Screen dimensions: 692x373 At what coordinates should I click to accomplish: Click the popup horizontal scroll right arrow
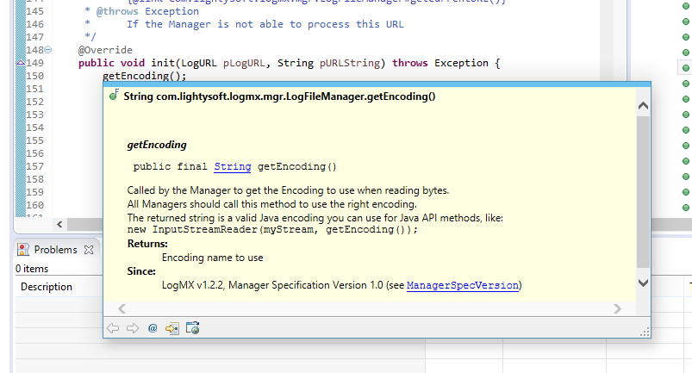point(617,308)
